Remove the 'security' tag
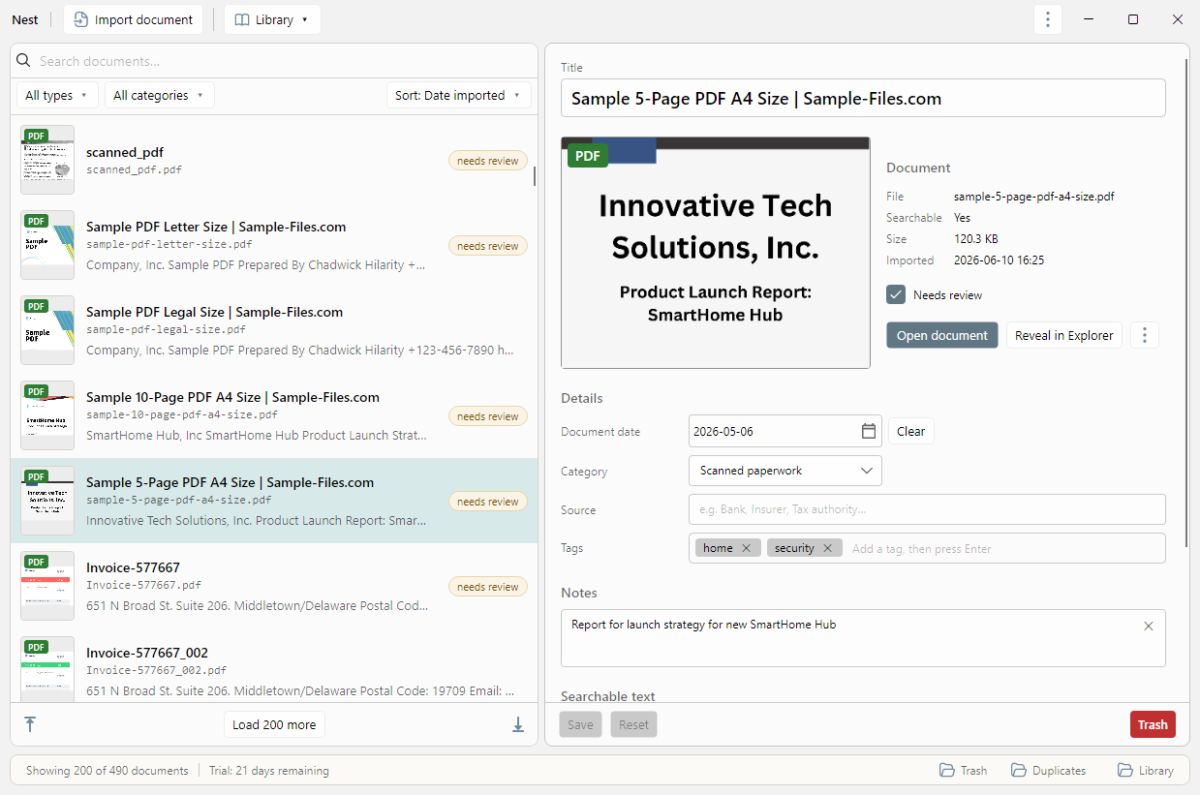This screenshot has height=795, width=1200. pos(827,548)
